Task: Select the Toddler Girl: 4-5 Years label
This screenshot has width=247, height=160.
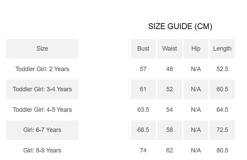Action: pos(42,110)
